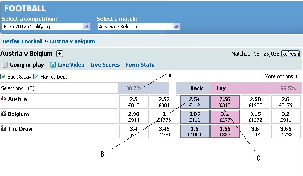Viewport: 303px width, 176px height.
Task: Go to Betfair Football breadcrumb link
Action: [23, 41]
